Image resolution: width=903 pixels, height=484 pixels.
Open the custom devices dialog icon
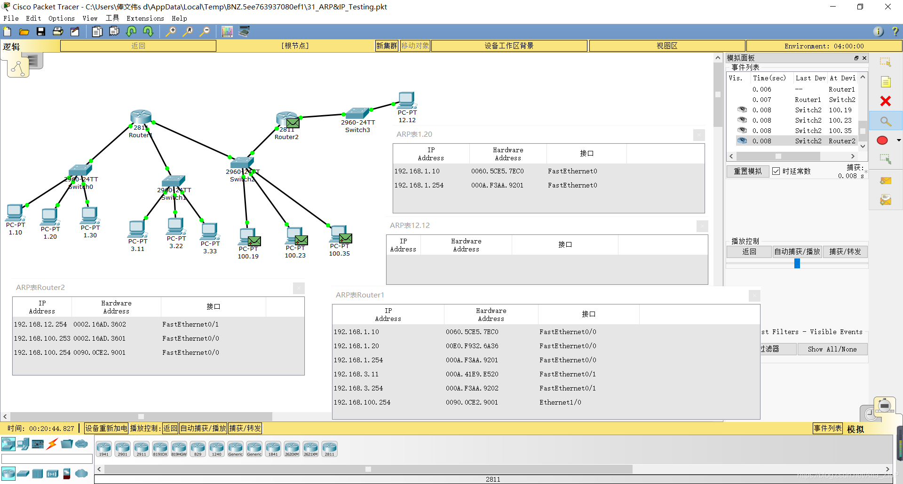(244, 31)
